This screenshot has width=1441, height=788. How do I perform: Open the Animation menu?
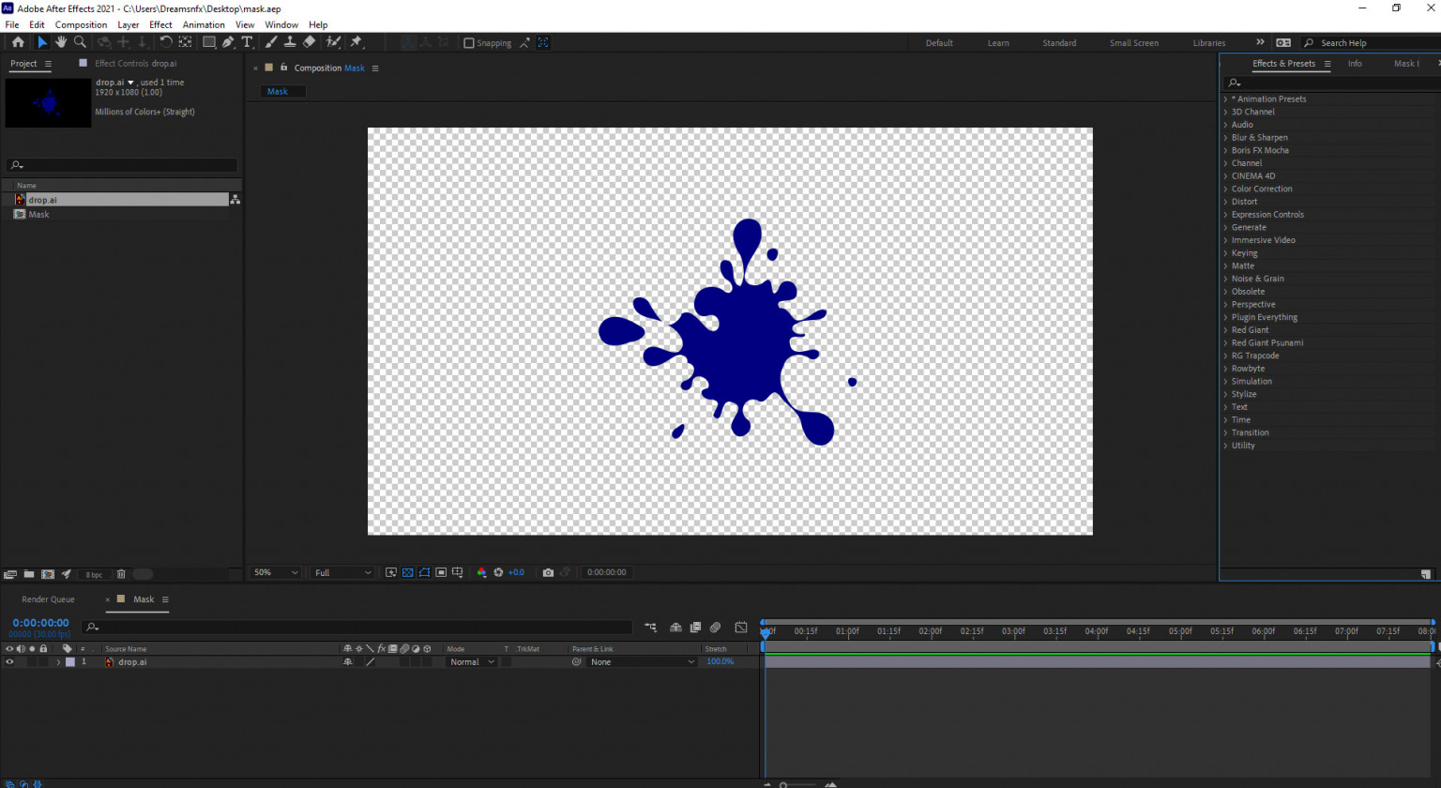click(x=204, y=24)
